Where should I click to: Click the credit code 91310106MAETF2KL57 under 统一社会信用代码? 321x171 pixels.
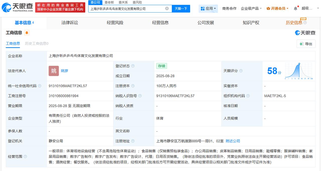pyautogui.click(x=68, y=86)
